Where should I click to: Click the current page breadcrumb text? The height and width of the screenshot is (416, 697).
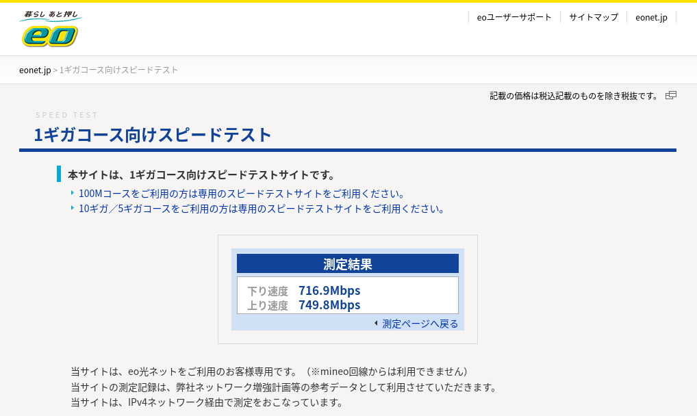(119, 70)
